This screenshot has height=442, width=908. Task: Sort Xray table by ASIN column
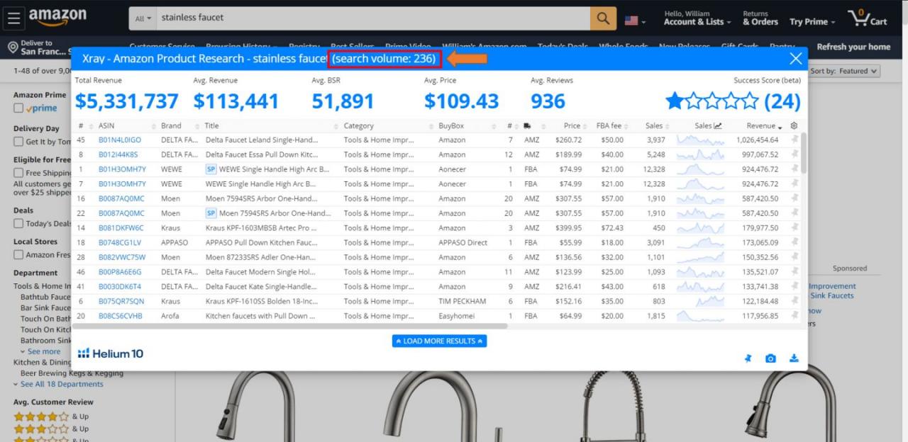pos(106,126)
